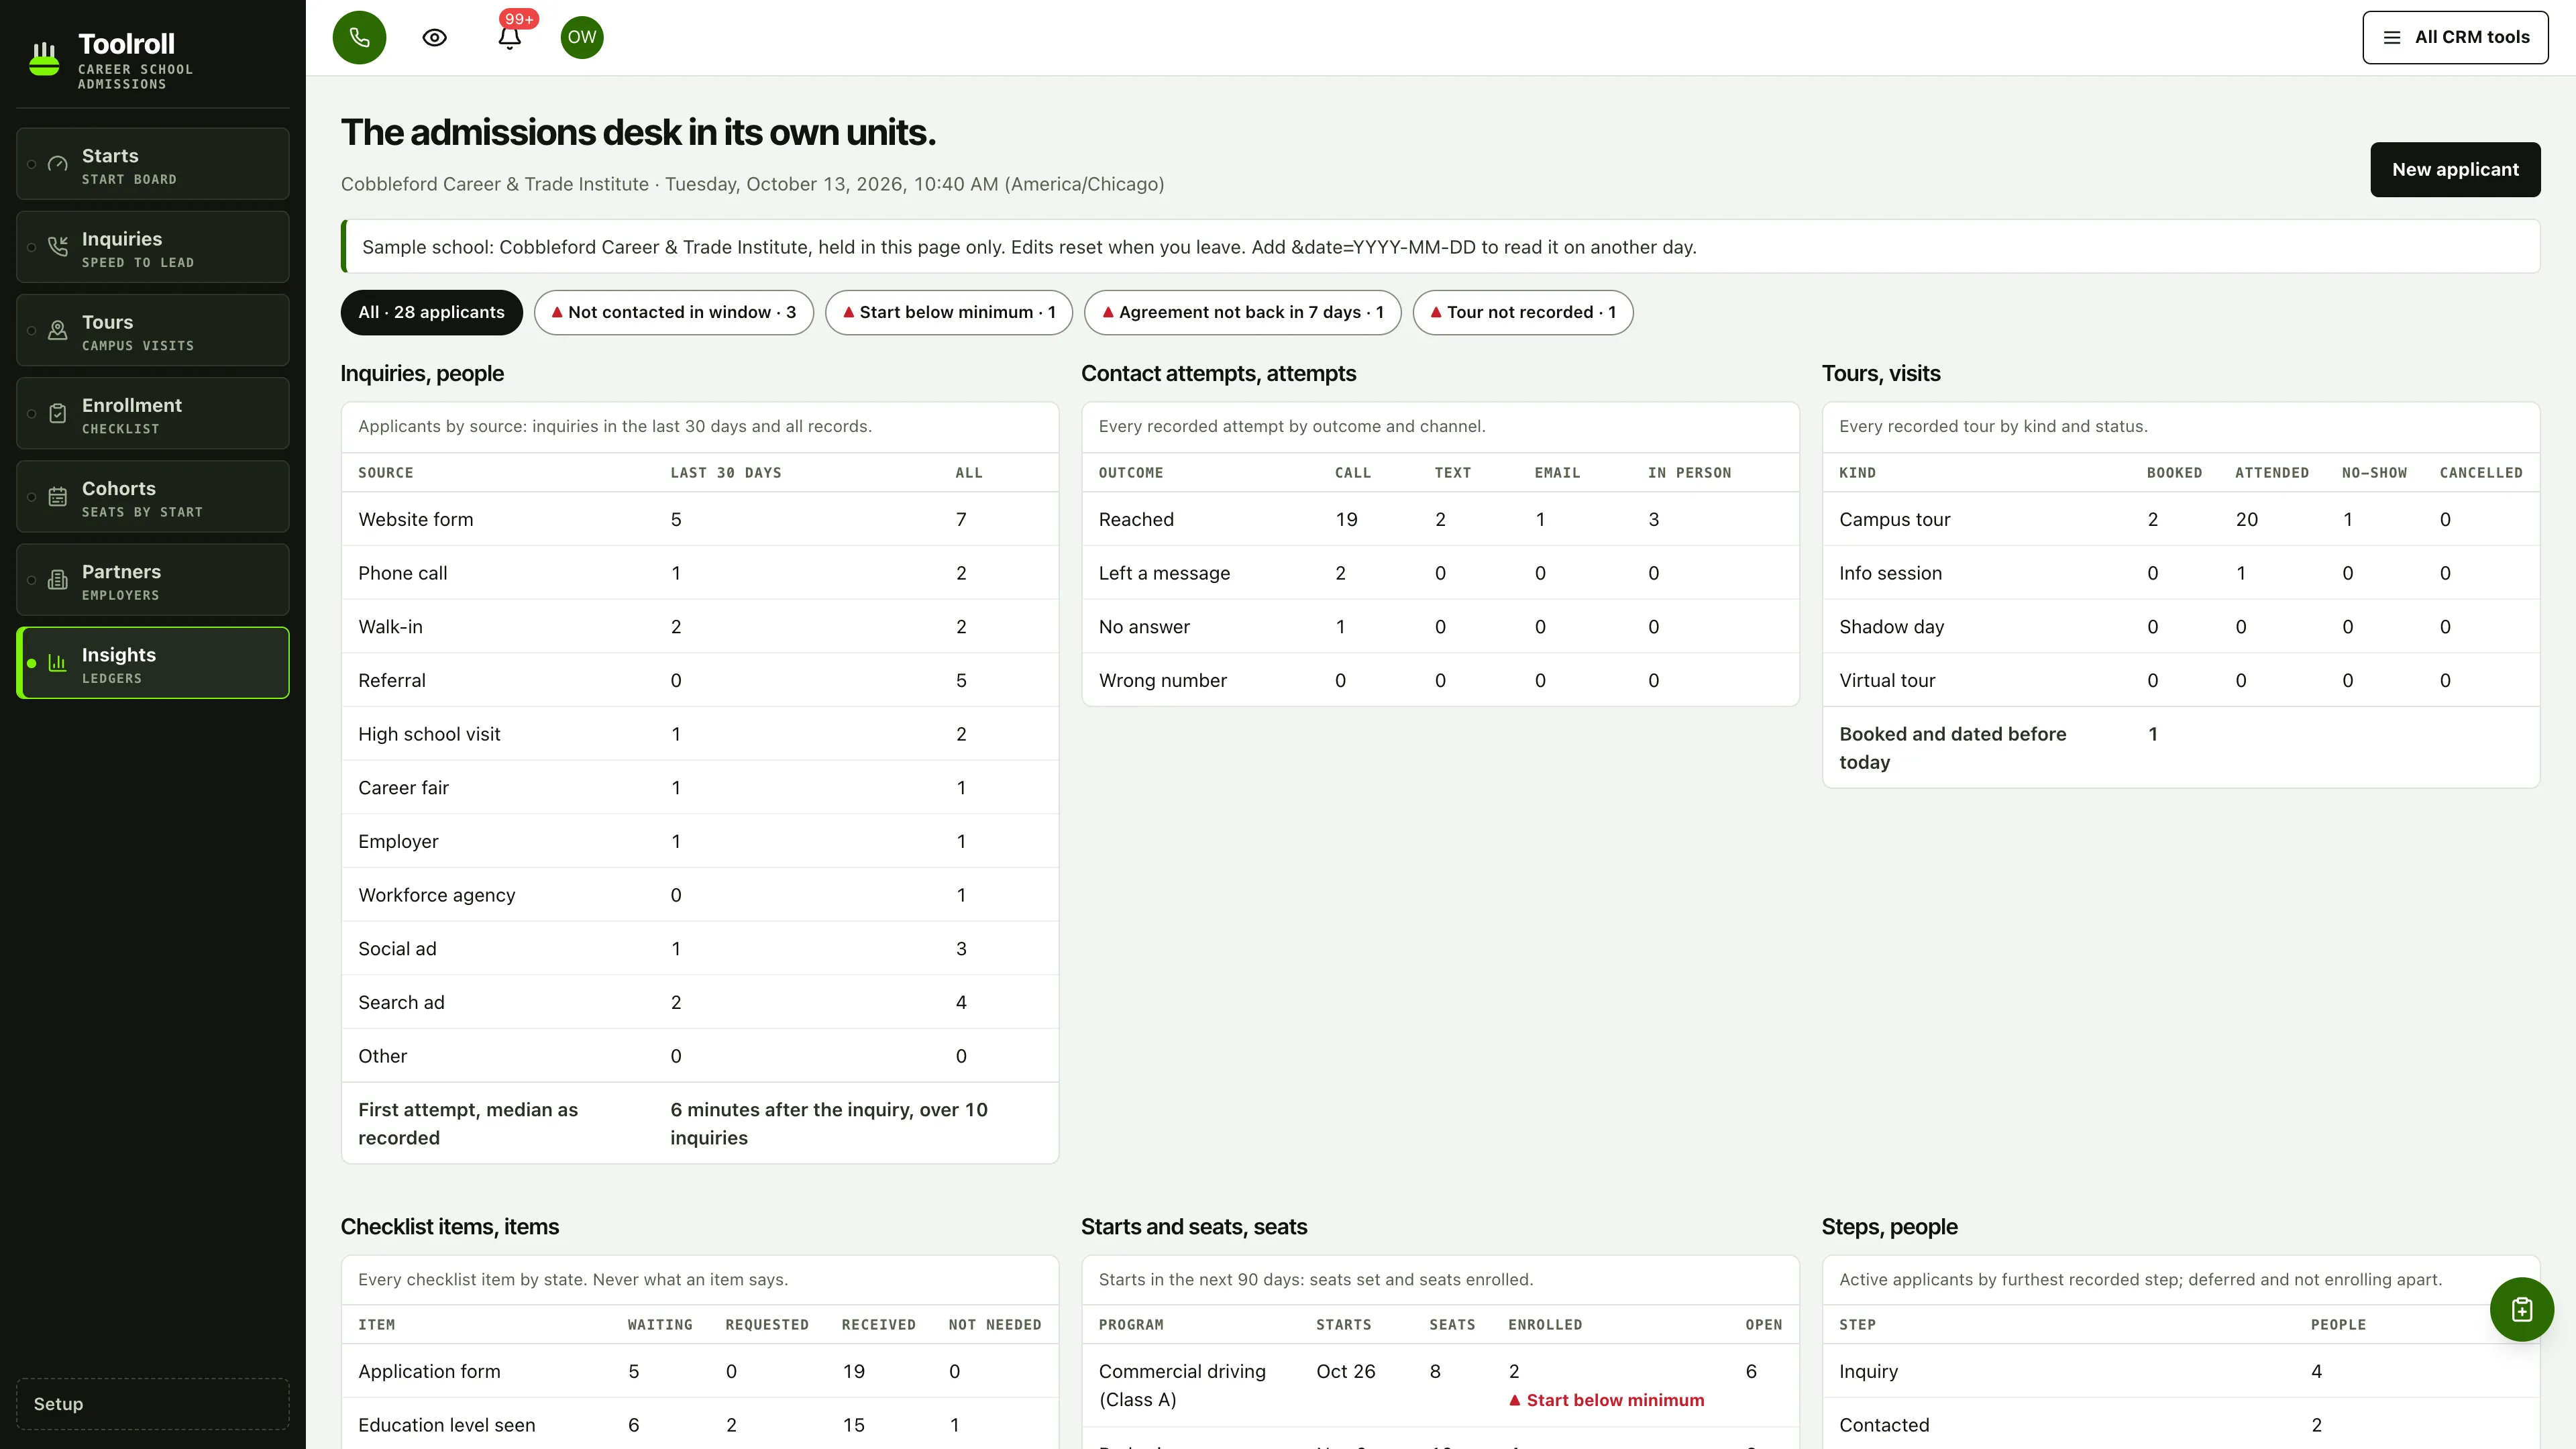Filter by Not contacted in window
2576x1449 pixels.
point(674,312)
